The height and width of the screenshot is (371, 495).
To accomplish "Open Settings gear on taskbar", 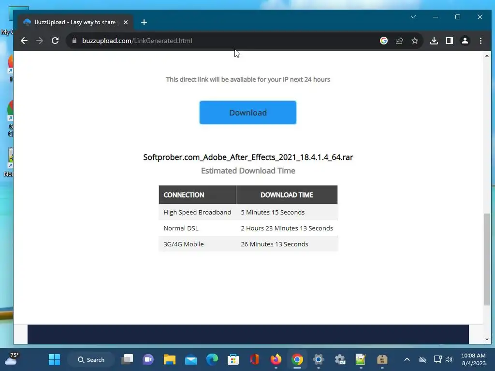I will 318,359.
